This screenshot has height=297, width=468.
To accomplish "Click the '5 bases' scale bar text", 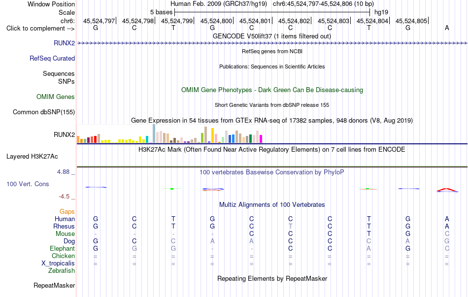I will pos(161,12).
